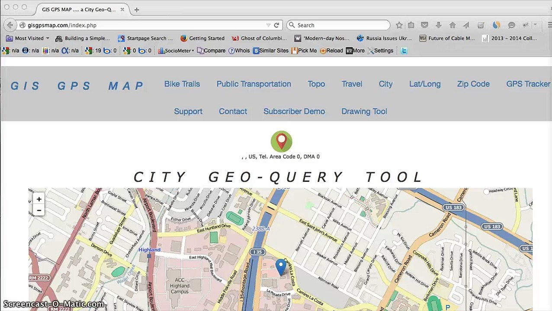Click the Reload item in the SEO toolbar
552x311 pixels.
pyautogui.click(x=331, y=51)
